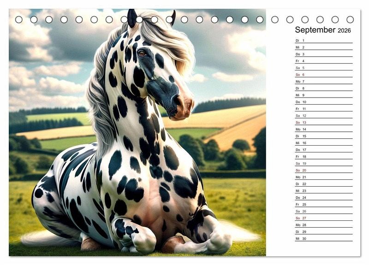The height and width of the screenshot is (265, 369).
Task: Click the first spiral binding hole top-left
Action: tap(19, 19)
